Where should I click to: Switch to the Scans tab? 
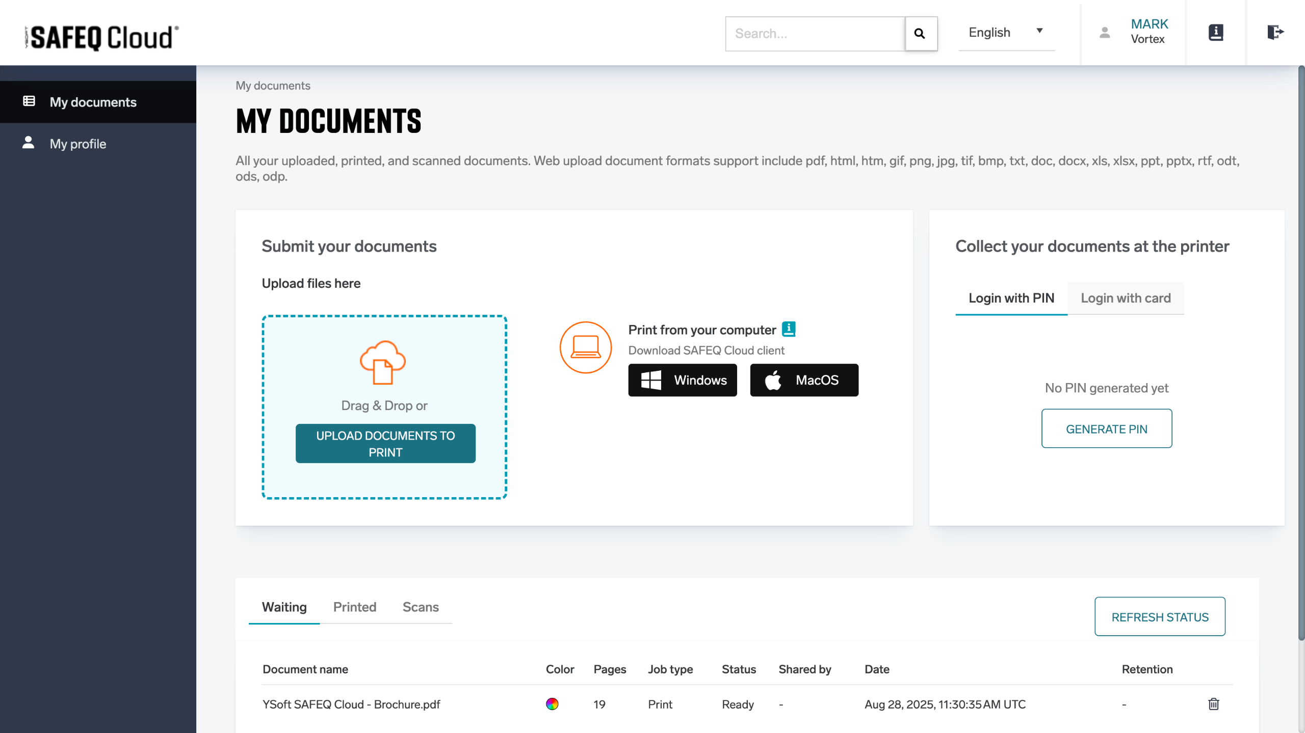421,607
